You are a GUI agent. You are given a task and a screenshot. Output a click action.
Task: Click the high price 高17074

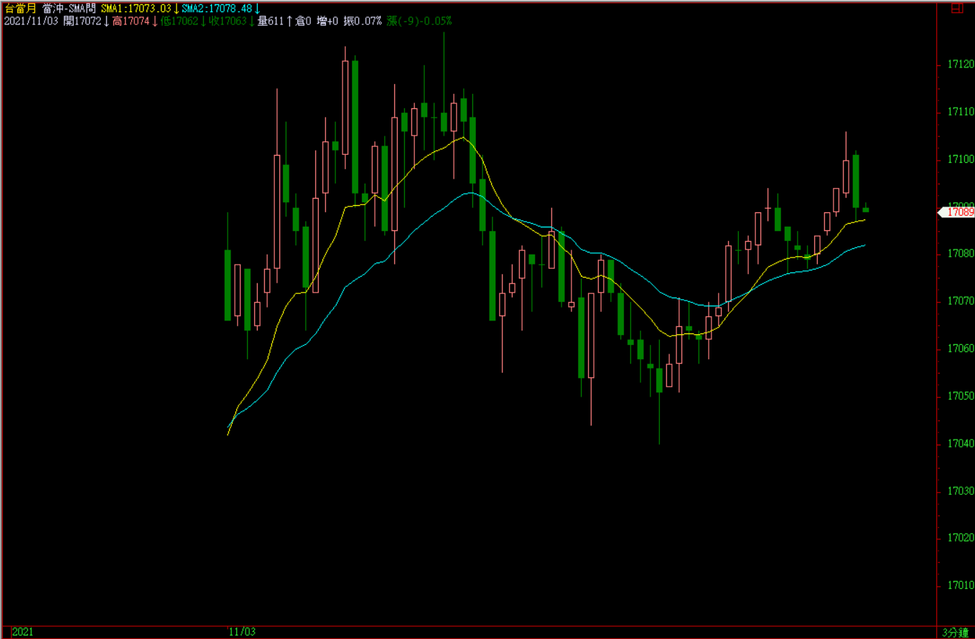click(131, 21)
